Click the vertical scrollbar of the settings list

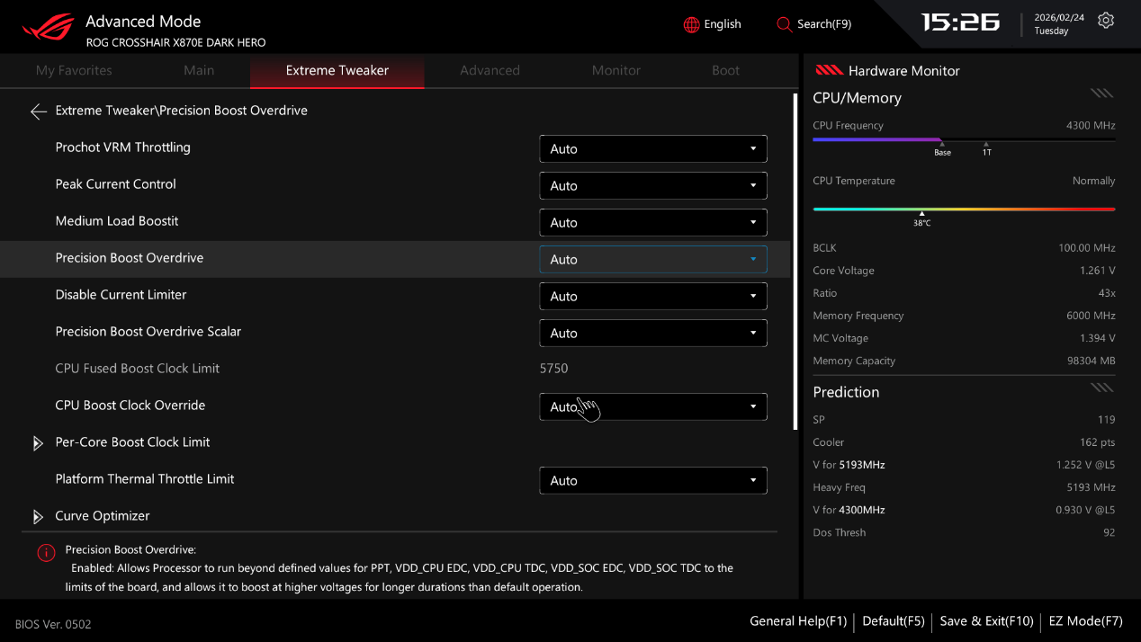tap(795, 261)
